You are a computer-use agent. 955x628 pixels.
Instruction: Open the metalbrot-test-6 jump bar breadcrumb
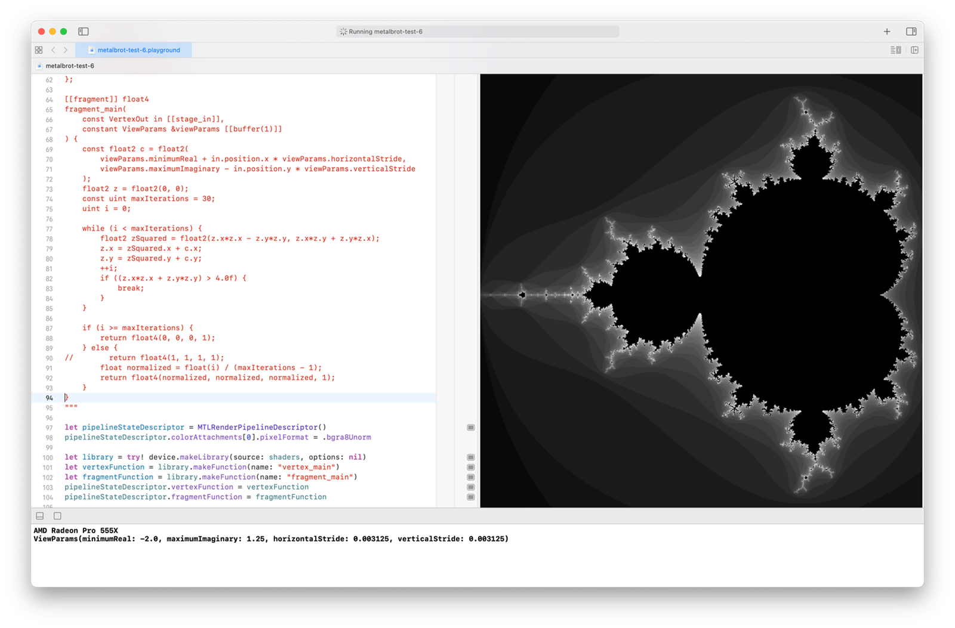point(70,66)
